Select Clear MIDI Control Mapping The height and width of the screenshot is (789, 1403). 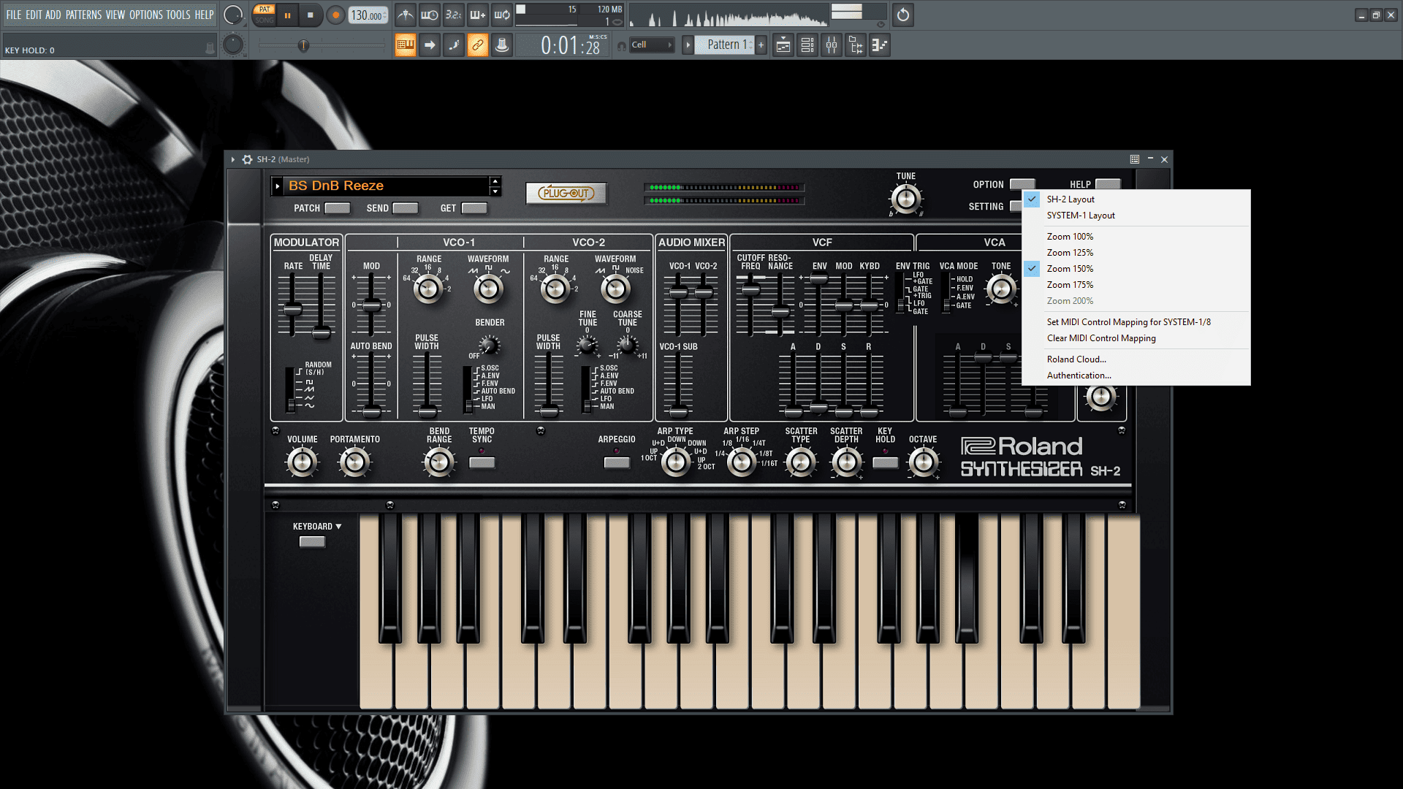point(1136,338)
